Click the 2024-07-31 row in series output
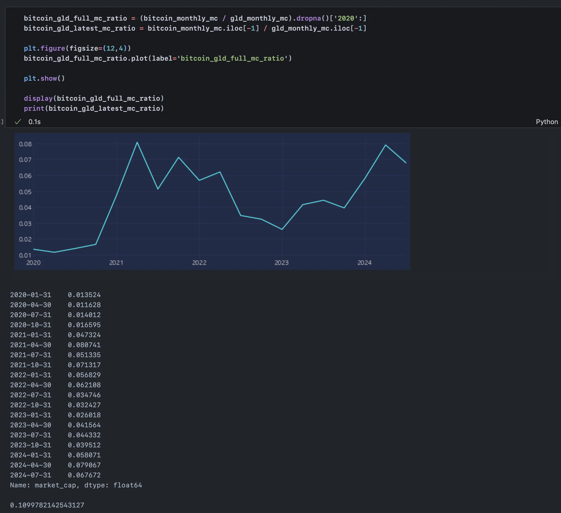The image size is (561, 513). click(x=55, y=475)
